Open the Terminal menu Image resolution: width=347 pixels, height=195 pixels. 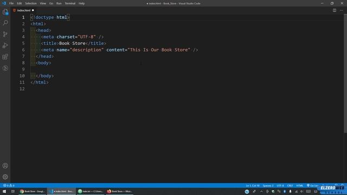(70, 3)
